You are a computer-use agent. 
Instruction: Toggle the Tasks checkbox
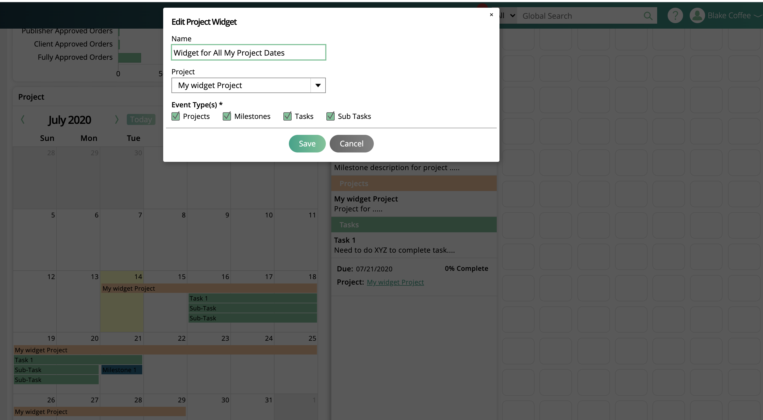[x=287, y=116]
